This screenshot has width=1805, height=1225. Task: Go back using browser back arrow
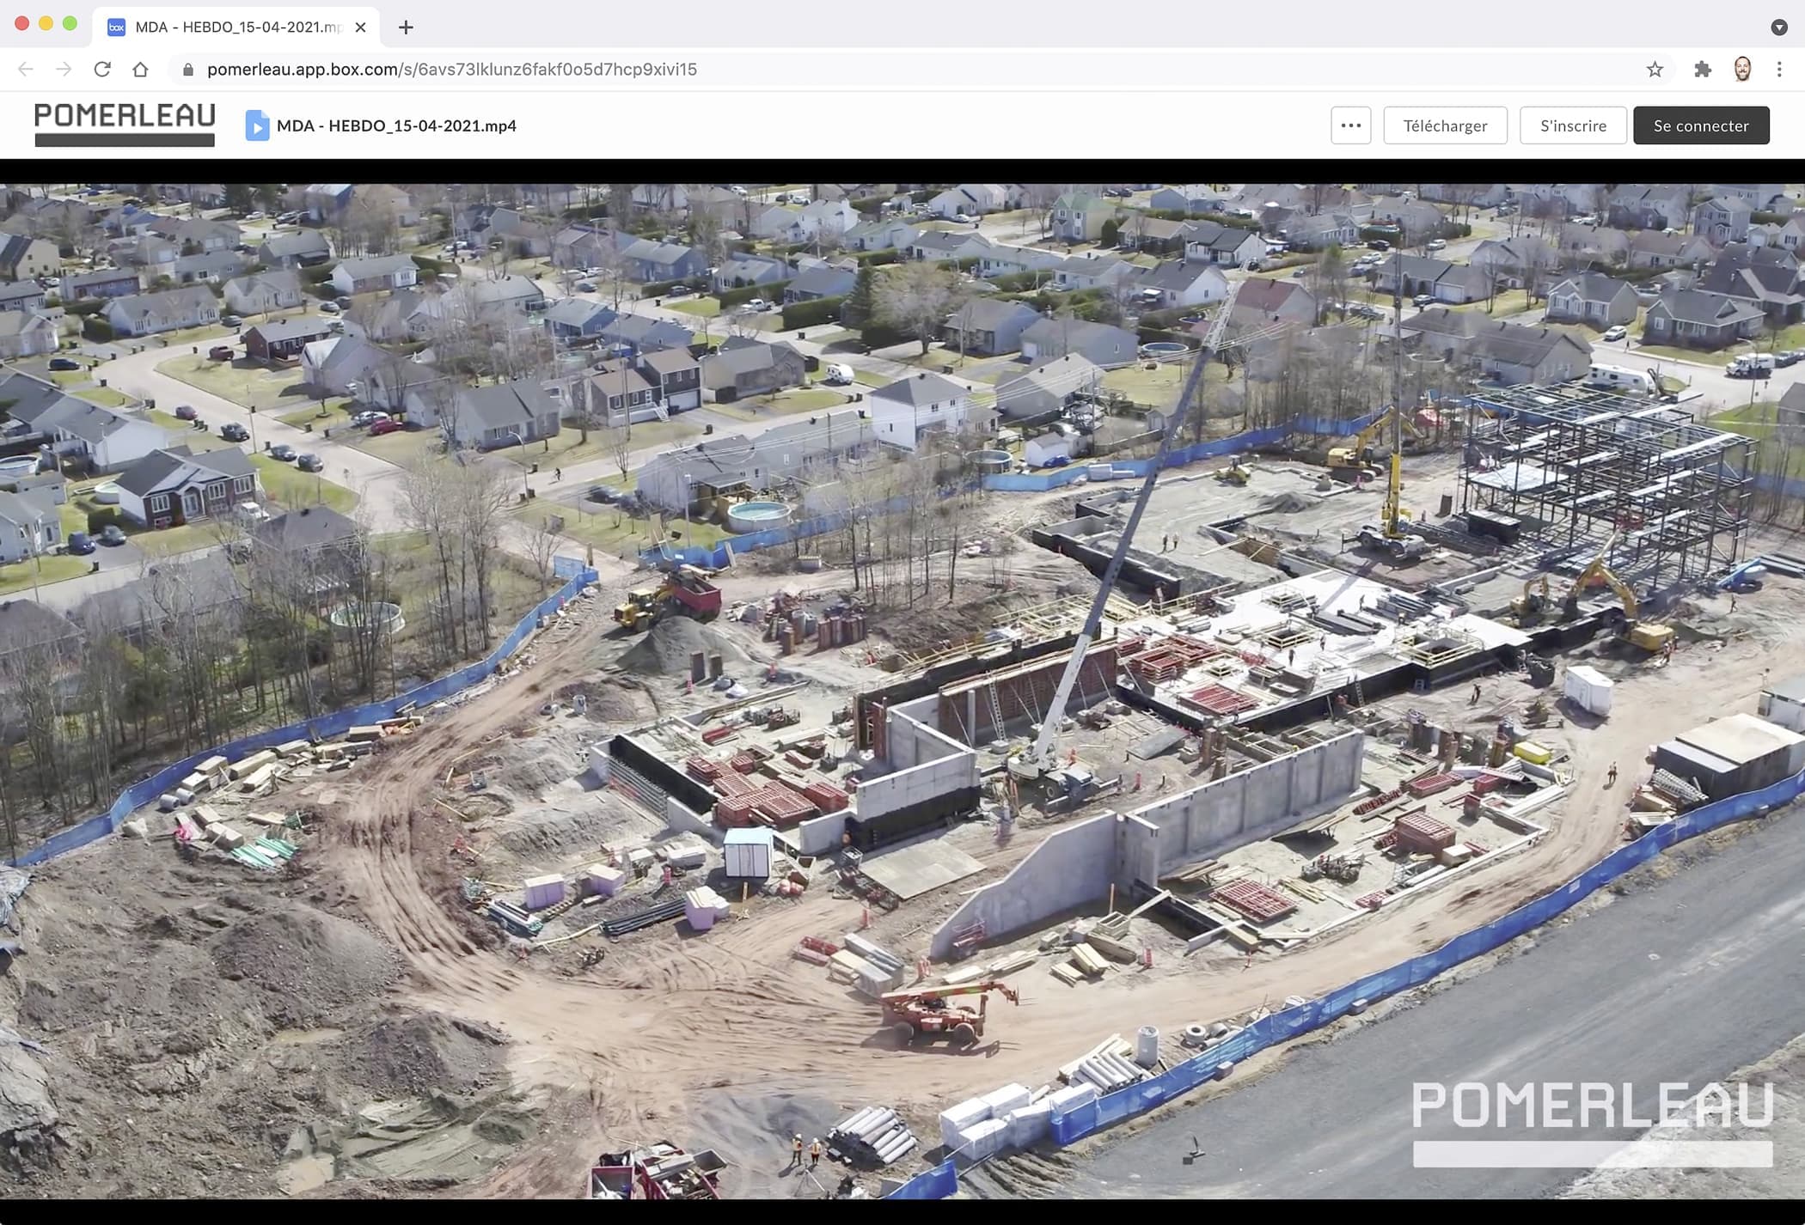tap(26, 70)
